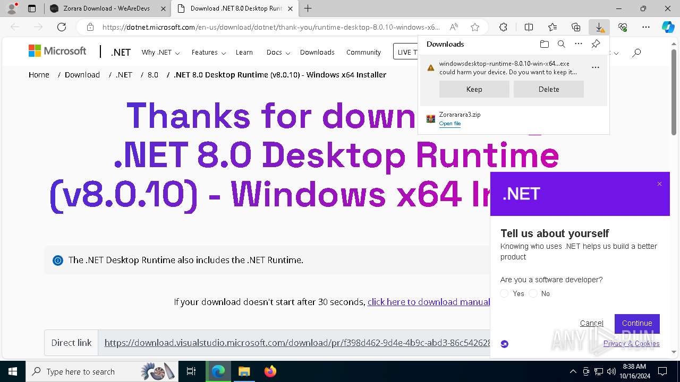This screenshot has height=382, width=680.
Task: Pin the Downloads panel
Action: tap(596, 44)
